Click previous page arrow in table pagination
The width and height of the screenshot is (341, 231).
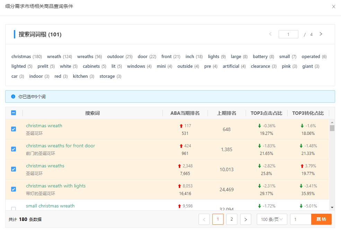204,219
